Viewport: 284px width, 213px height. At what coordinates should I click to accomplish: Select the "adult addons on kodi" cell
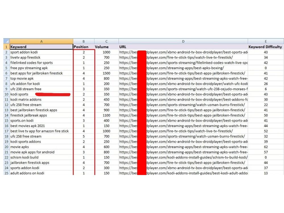[x=41, y=173]
